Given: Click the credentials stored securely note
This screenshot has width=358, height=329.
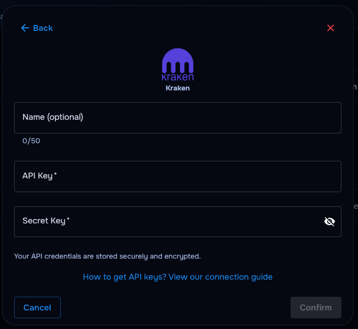Looking at the screenshot, I should (x=107, y=256).
